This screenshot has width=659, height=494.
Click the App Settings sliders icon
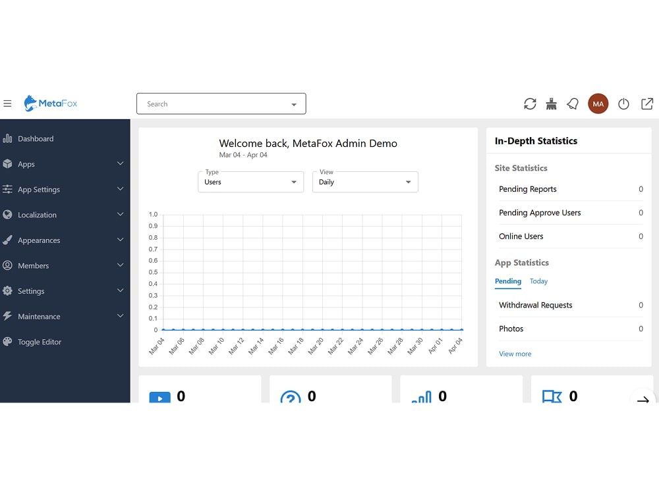(x=7, y=189)
